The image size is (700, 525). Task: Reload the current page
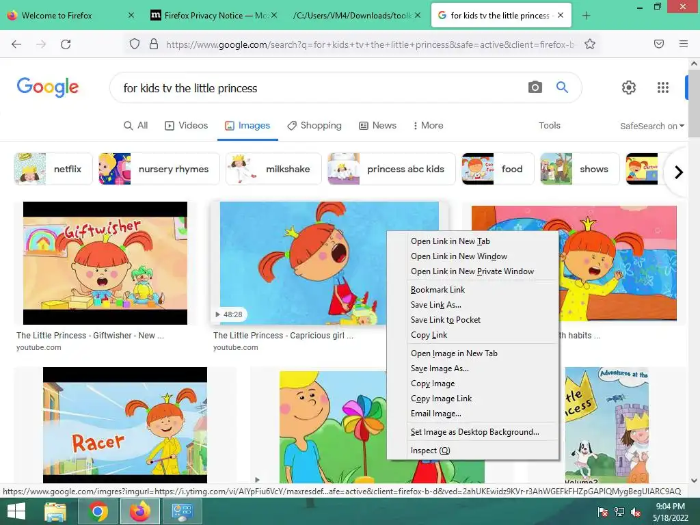66,44
